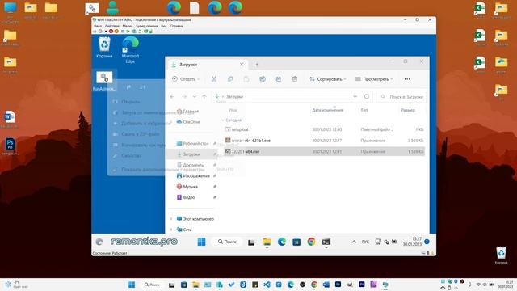Launch Chrome from the VM taskbar

[311, 242]
